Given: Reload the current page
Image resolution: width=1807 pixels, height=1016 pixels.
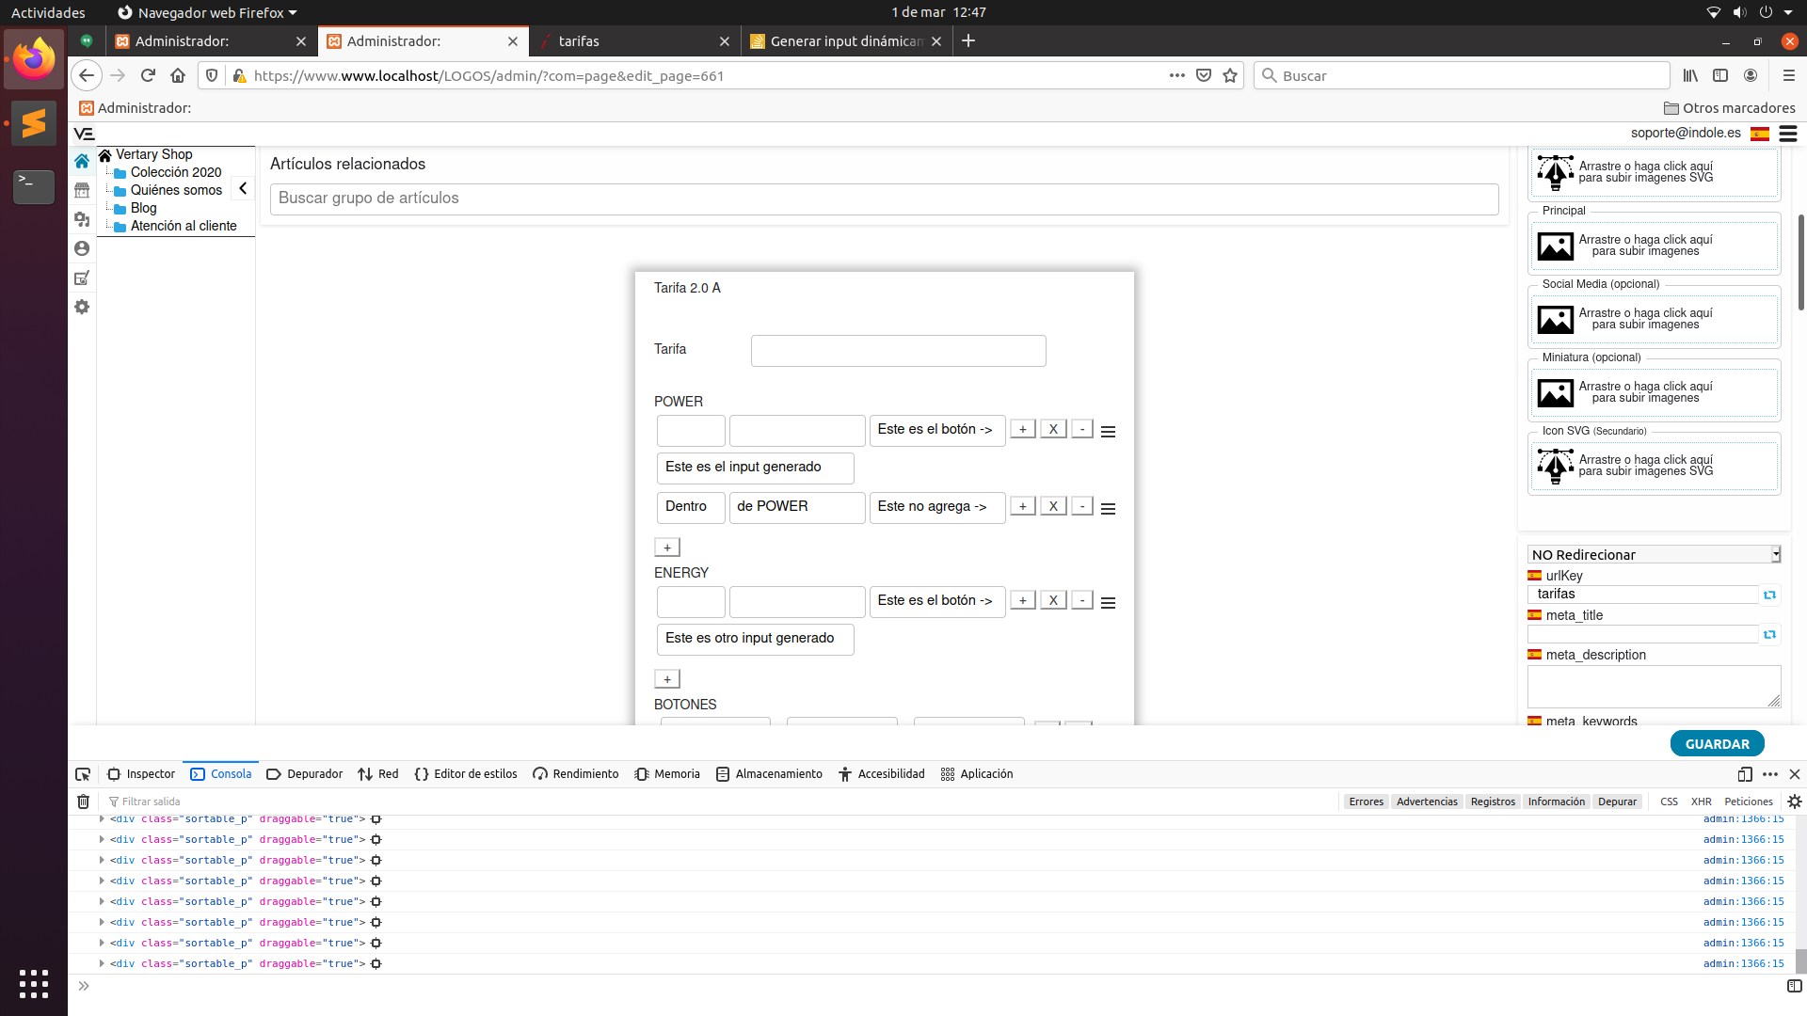Looking at the screenshot, I should [x=148, y=75].
